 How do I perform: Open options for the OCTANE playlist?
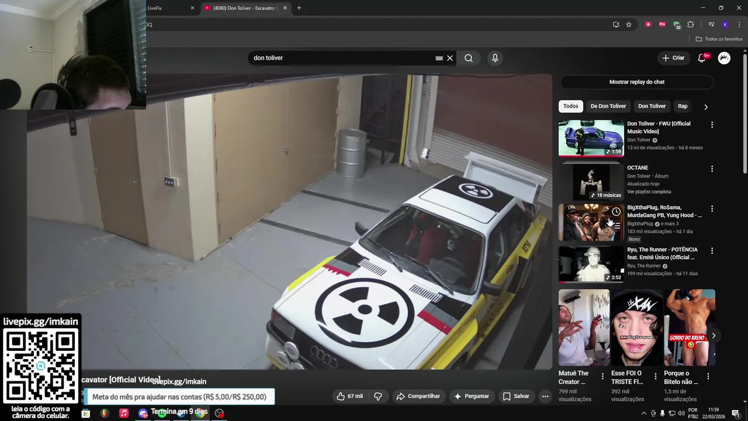[x=712, y=169]
